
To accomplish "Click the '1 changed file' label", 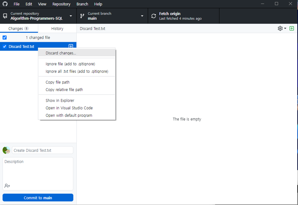I will coord(38,38).
